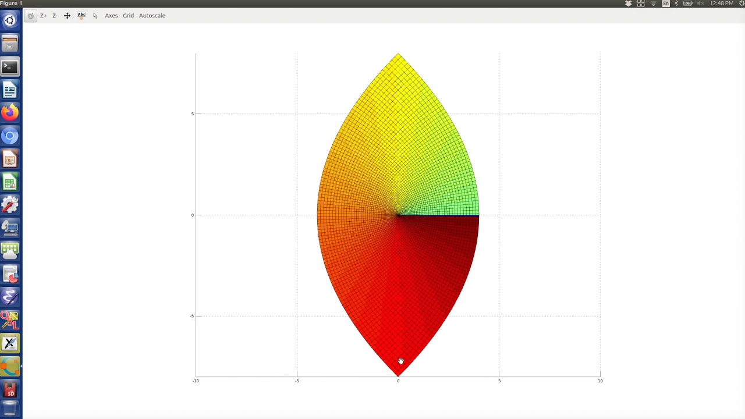The width and height of the screenshot is (745, 419).
Task: Launch Terminal from the dock
Action: coord(10,67)
